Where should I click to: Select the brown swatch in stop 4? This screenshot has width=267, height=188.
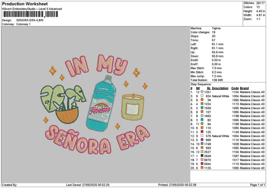point(202,104)
